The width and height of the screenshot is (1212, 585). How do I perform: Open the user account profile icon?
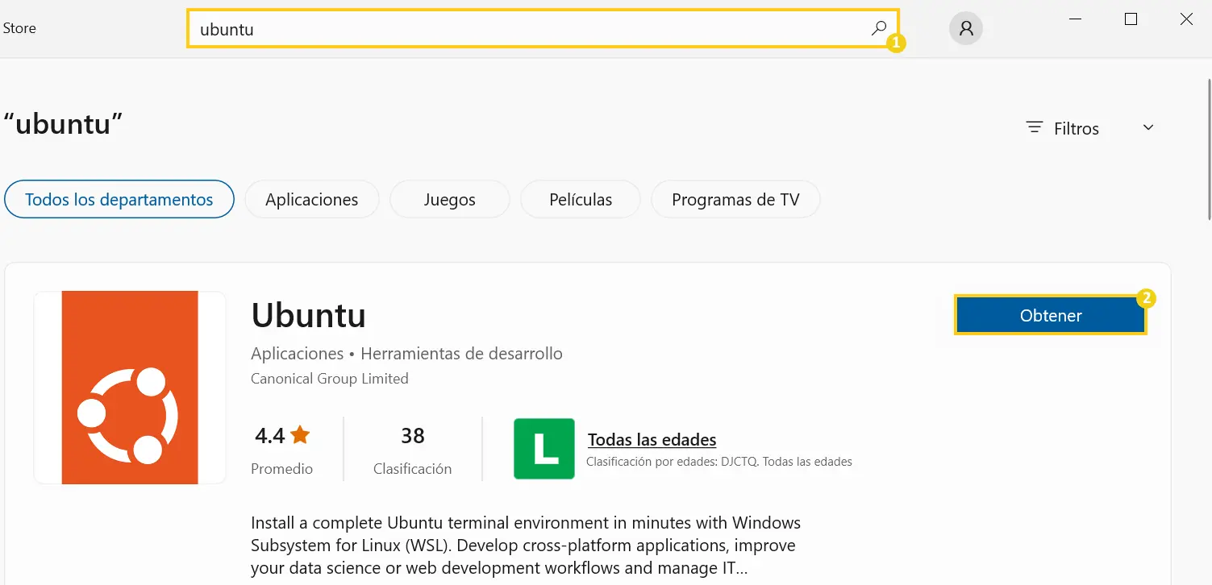coord(966,29)
